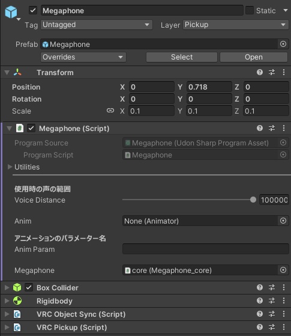Click the Scale X field

tap(151, 111)
